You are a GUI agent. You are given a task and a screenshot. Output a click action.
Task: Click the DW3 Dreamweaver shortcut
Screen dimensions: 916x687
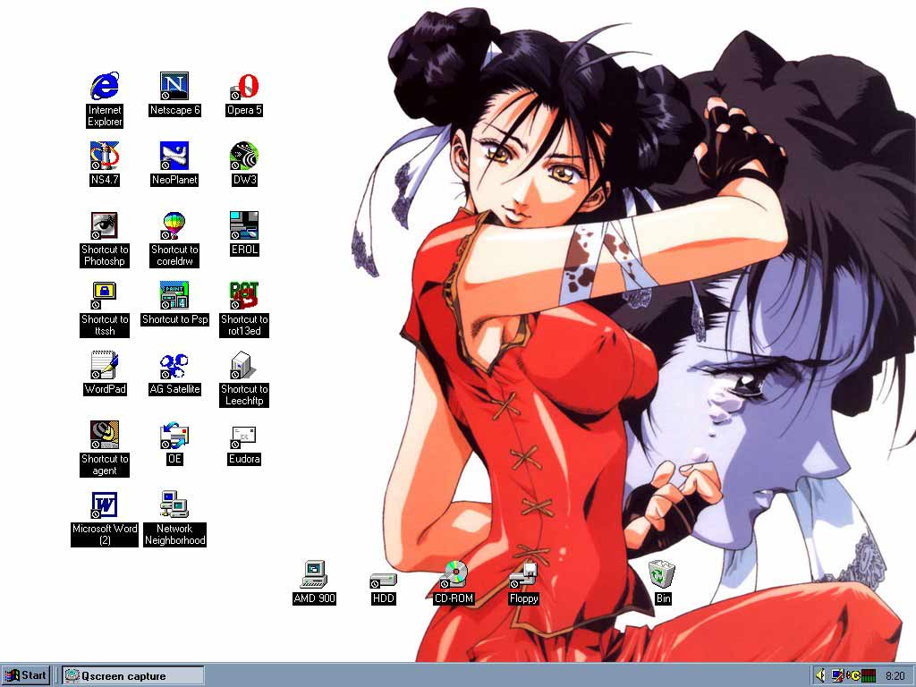point(244,156)
